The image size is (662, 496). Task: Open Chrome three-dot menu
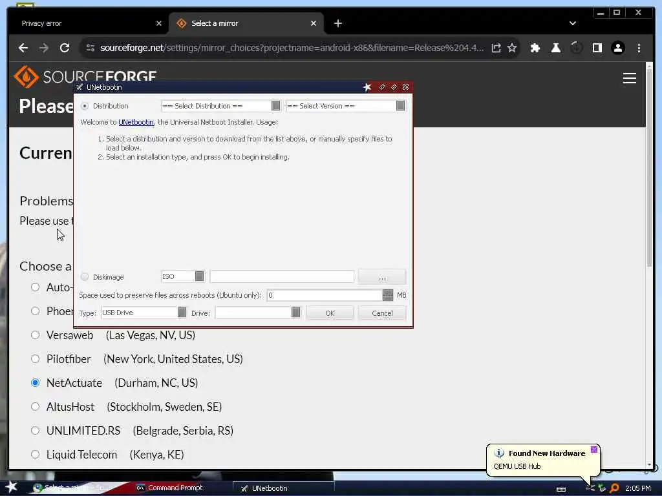pyautogui.click(x=639, y=48)
